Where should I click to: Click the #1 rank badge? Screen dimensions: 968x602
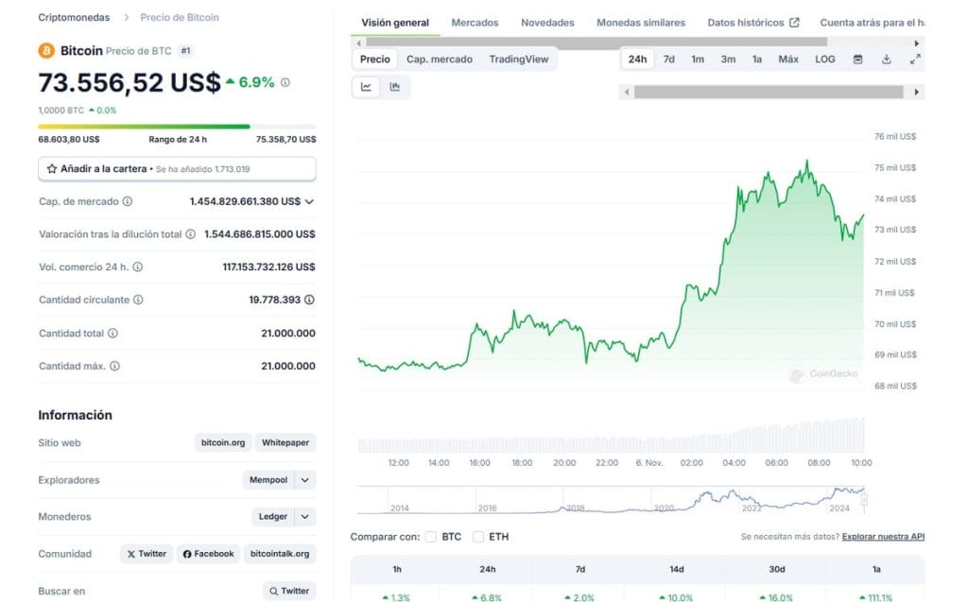pyautogui.click(x=185, y=51)
